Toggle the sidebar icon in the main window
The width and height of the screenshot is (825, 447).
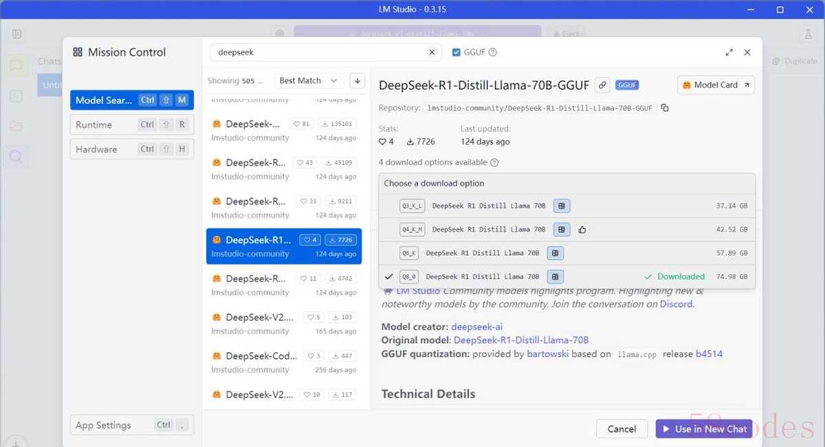(17, 34)
